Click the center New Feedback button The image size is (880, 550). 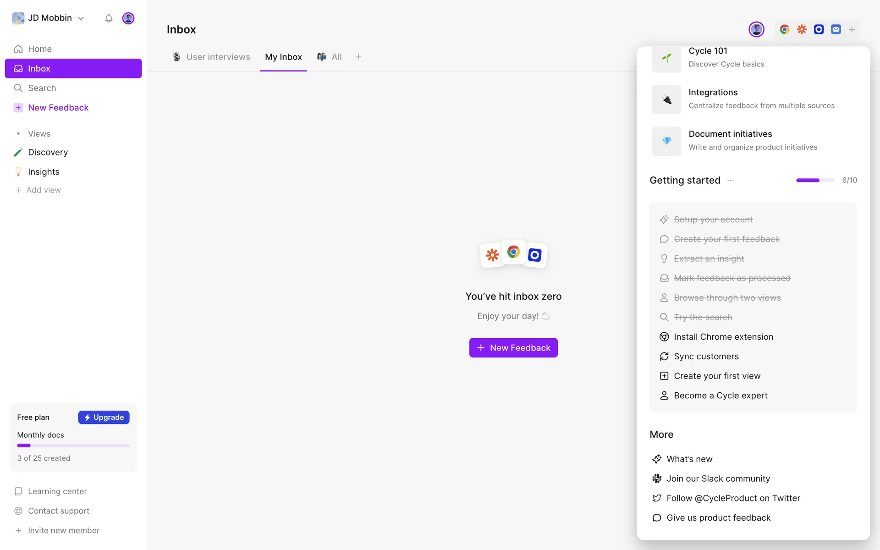click(513, 348)
